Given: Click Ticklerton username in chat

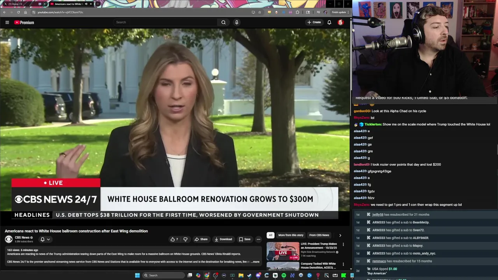Looking at the screenshot, I should [x=373, y=124].
